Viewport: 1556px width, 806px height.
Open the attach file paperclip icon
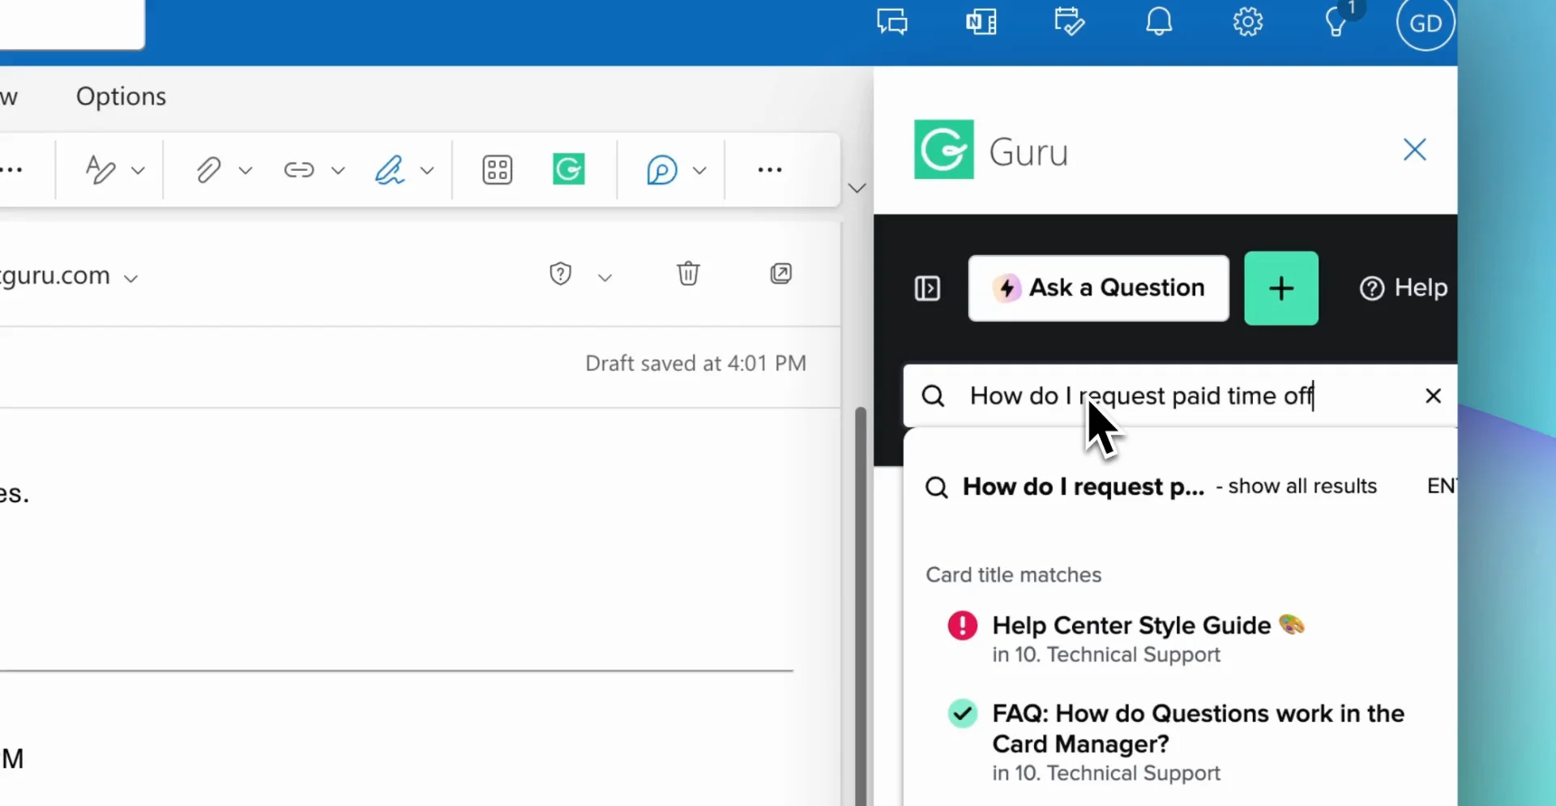pos(207,170)
